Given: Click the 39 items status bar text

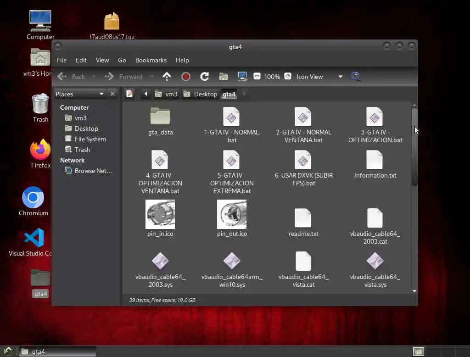Looking at the screenshot, I should coord(162,300).
